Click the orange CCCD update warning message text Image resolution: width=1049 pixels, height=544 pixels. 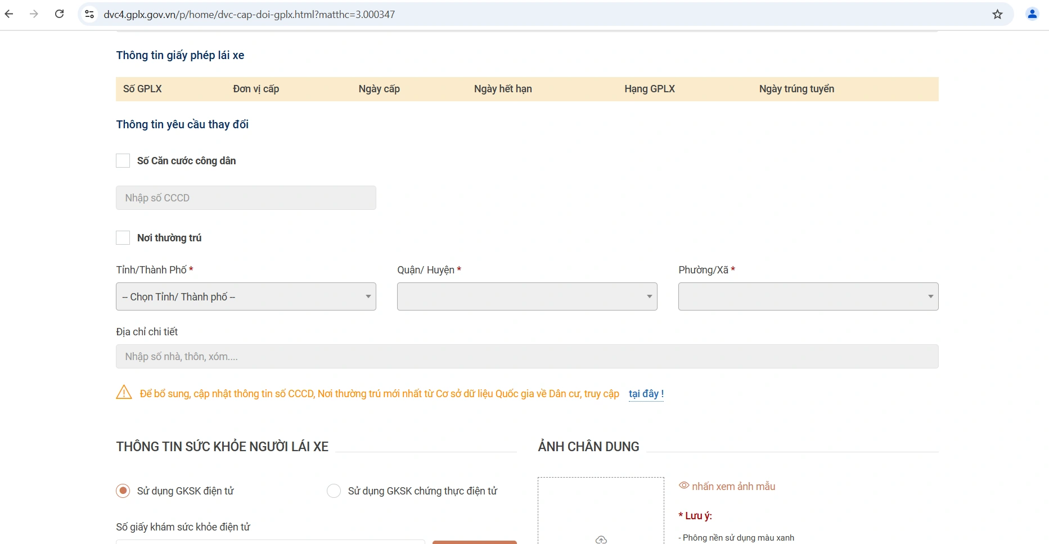pyautogui.click(x=379, y=394)
